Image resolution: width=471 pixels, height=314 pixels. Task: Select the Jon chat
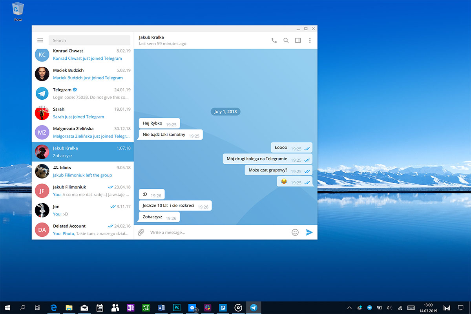83,210
